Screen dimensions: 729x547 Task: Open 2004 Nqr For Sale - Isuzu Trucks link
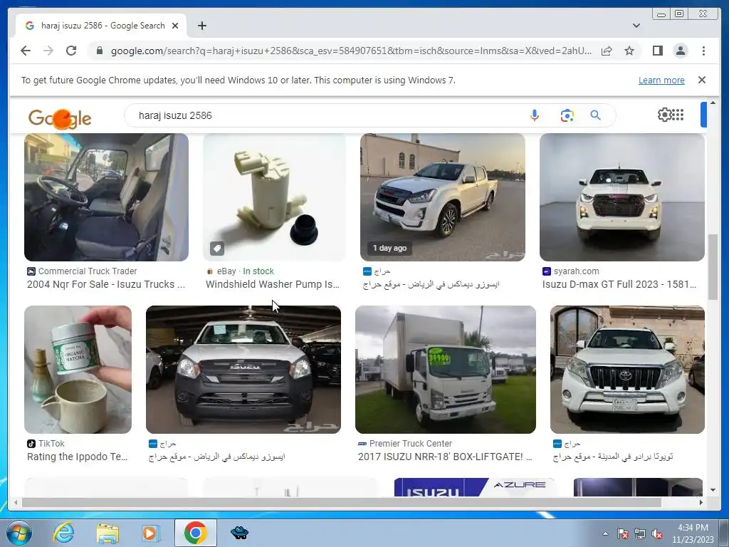(x=106, y=284)
